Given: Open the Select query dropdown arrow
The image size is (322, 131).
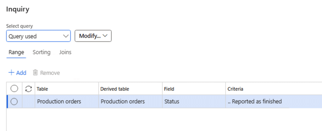Looking at the screenshot, I should click(66, 36).
